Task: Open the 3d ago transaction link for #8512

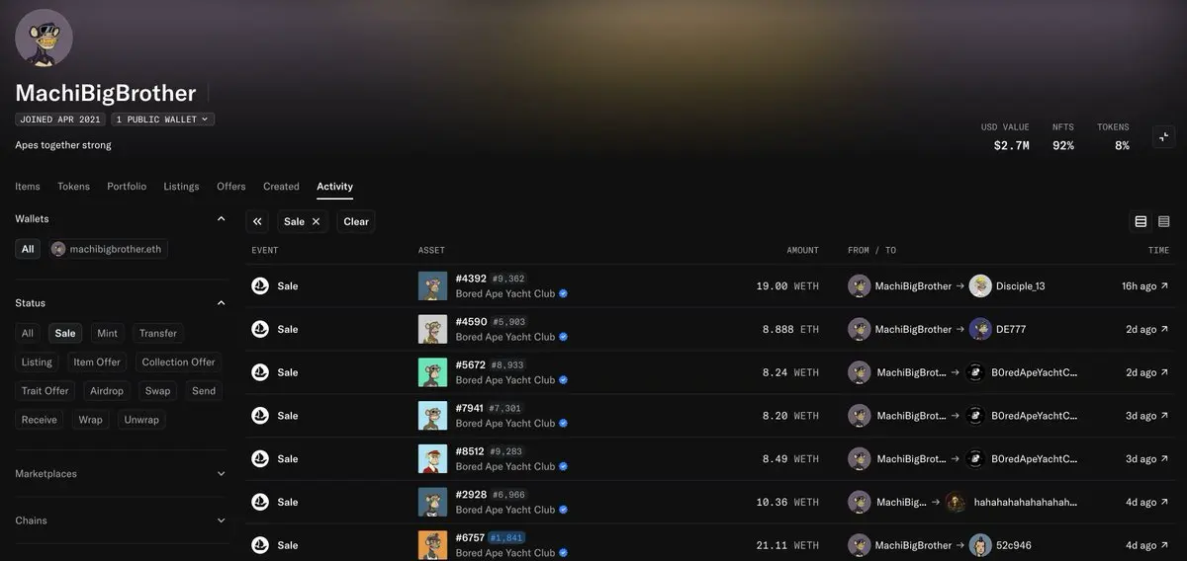Action: [1147, 459]
